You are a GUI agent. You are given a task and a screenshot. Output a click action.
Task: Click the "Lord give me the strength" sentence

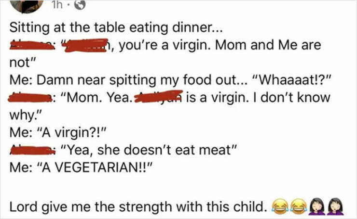tap(138, 207)
